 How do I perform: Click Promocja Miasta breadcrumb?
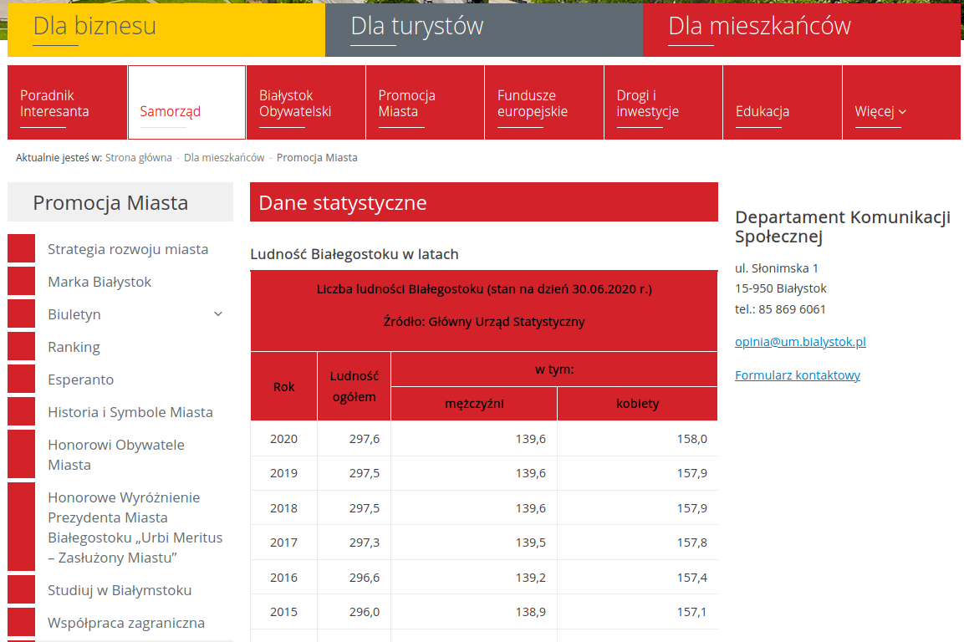317,158
